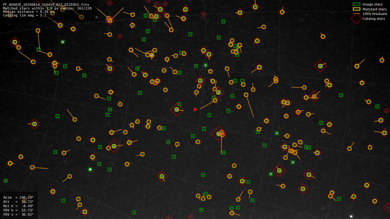The width and height of the screenshot is (390, 219).
Task: Click the 'Matched stars' legend label
Action: point(374,9)
